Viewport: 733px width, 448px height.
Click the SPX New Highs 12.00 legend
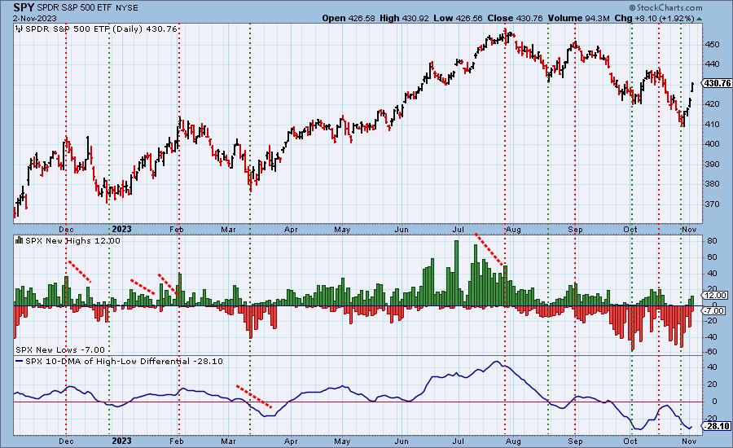click(73, 241)
